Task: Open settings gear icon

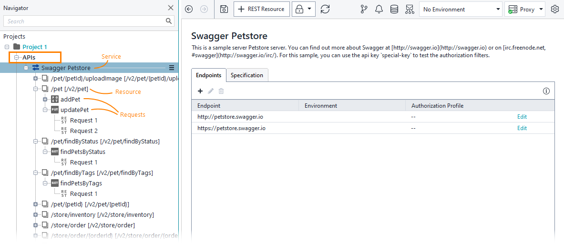Action: pyautogui.click(x=554, y=10)
